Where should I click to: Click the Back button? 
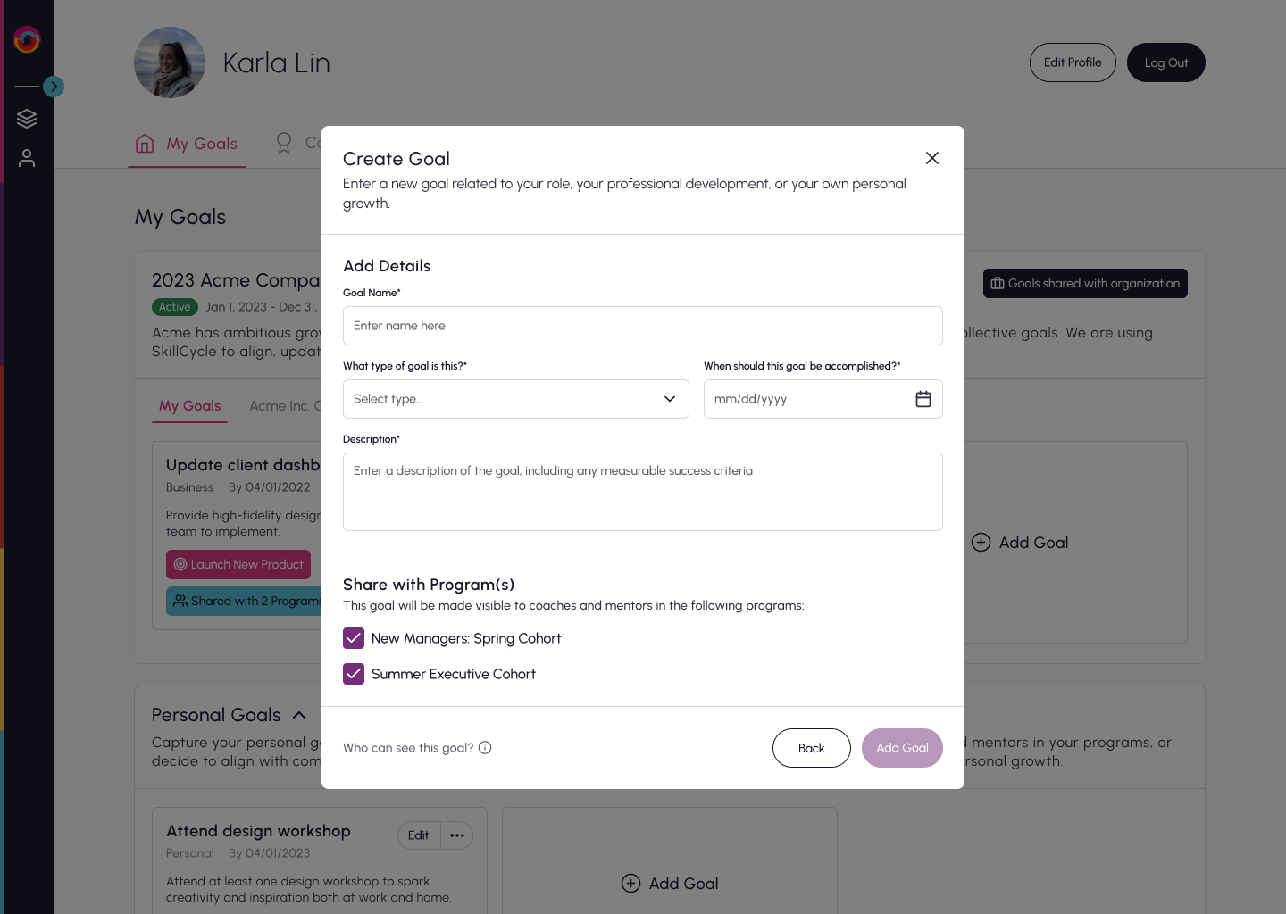coord(812,748)
